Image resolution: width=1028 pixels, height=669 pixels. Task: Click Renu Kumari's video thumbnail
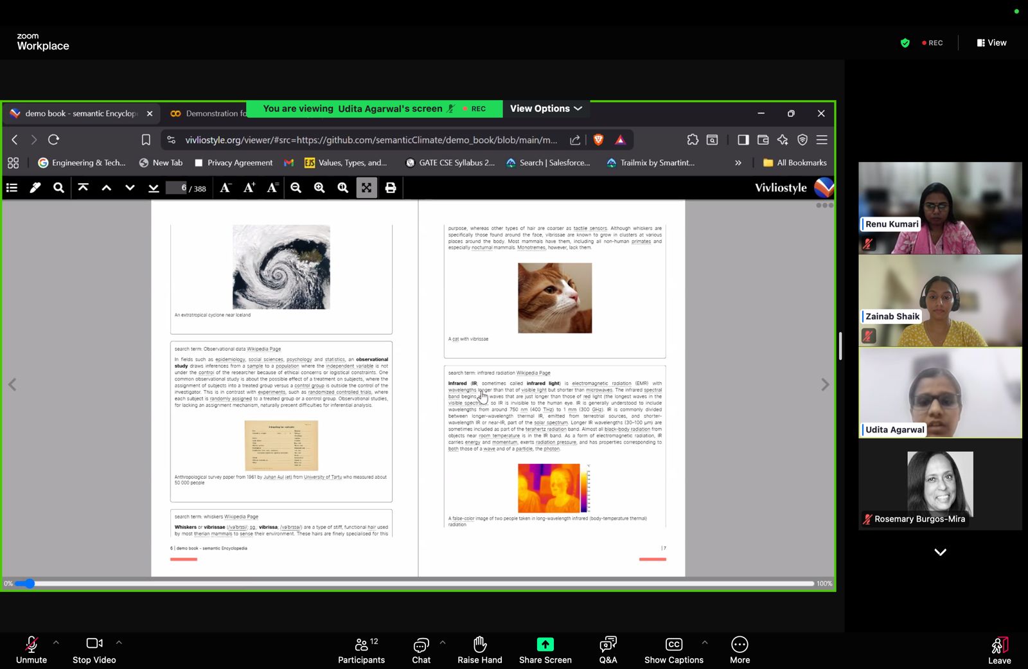coord(940,208)
